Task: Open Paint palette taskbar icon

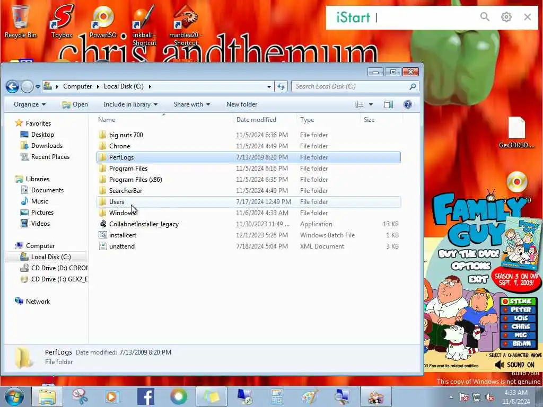Action: tap(310, 396)
